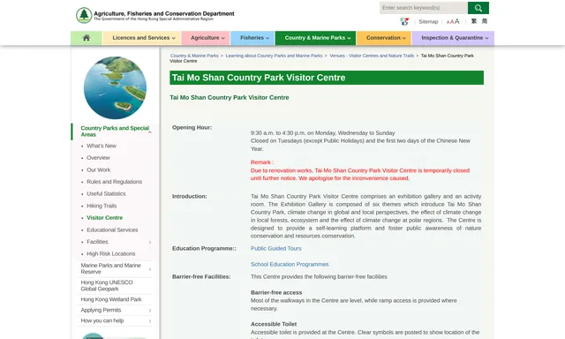Click the circular island photo thumbnail
Screen dimensions: 565x339
coord(115,87)
